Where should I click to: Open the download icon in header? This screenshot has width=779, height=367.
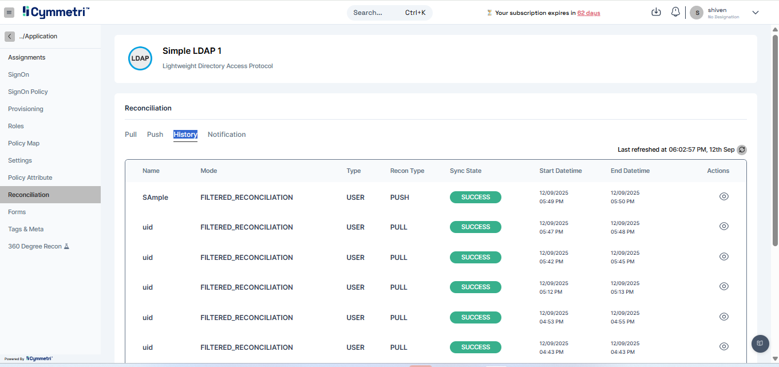pyautogui.click(x=657, y=12)
